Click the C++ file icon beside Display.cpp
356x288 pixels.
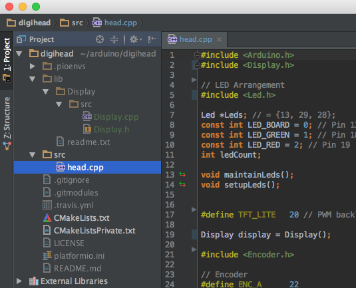pos(87,116)
